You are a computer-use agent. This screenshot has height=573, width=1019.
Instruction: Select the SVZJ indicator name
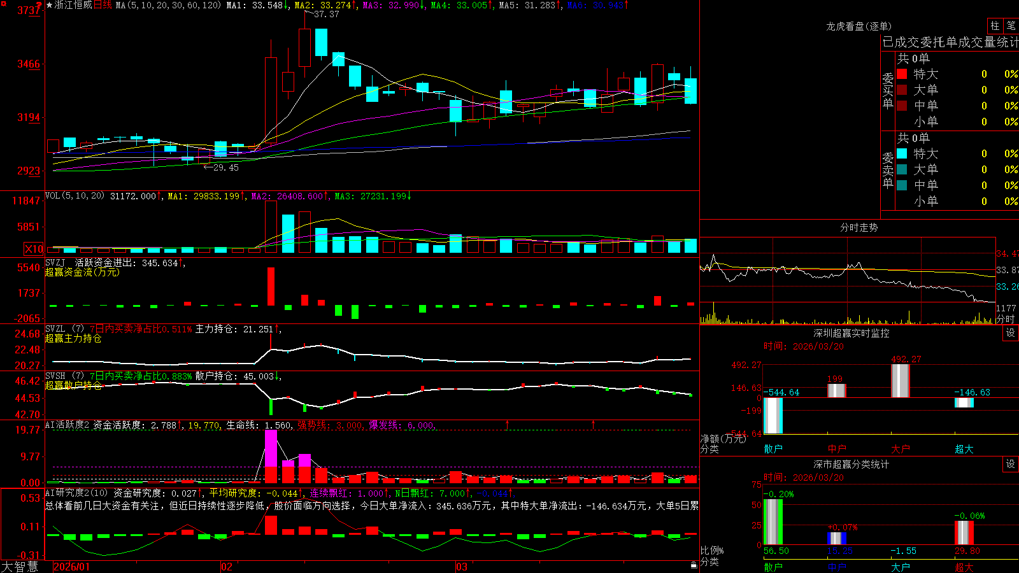[55, 263]
